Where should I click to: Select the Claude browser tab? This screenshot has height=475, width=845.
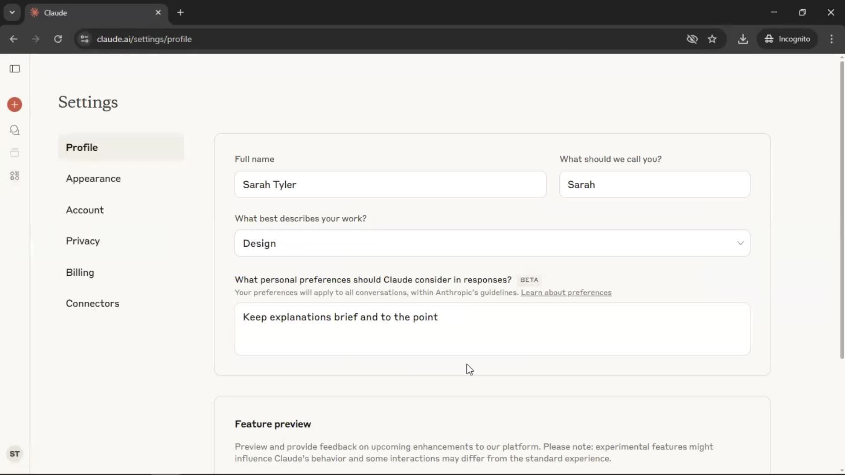(x=96, y=13)
